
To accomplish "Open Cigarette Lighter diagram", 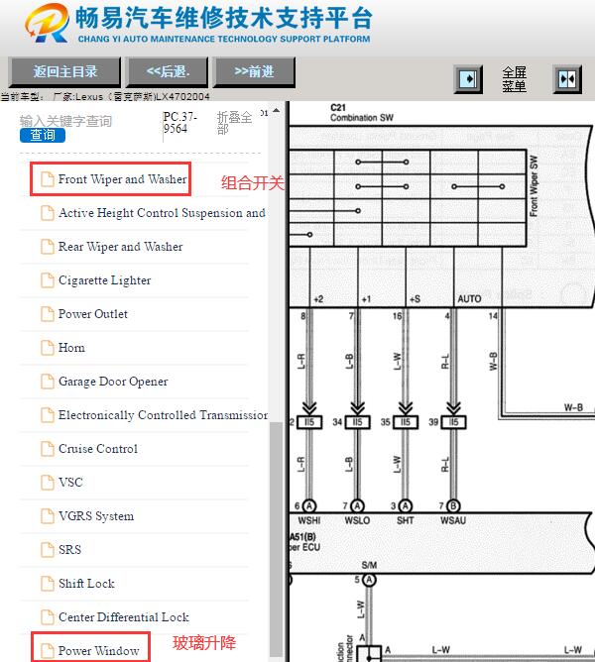I will tap(104, 280).
